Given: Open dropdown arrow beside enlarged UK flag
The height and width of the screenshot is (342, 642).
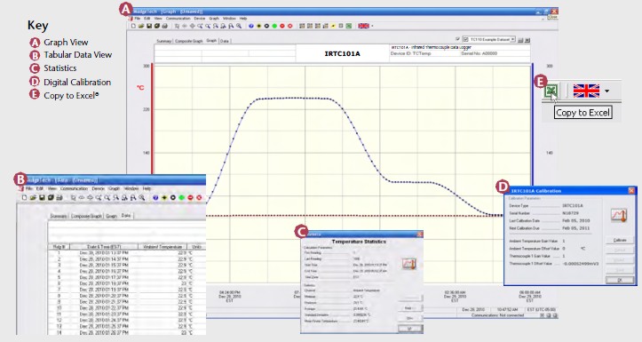Looking at the screenshot, I should [x=606, y=91].
